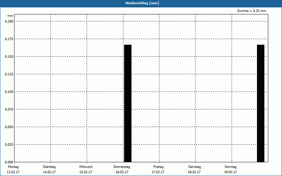Select the Samstag day label

point(195,167)
